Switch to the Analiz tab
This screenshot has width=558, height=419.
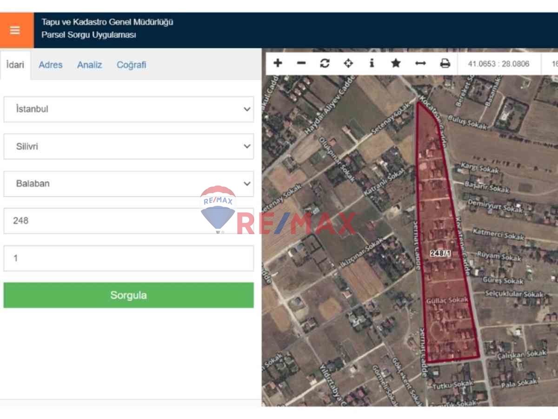(x=89, y=65)
